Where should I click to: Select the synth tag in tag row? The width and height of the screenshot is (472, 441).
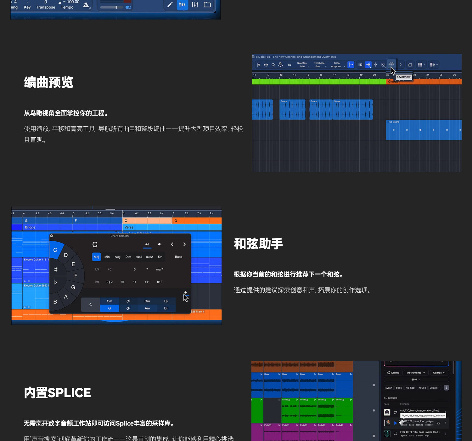point(389,388)
